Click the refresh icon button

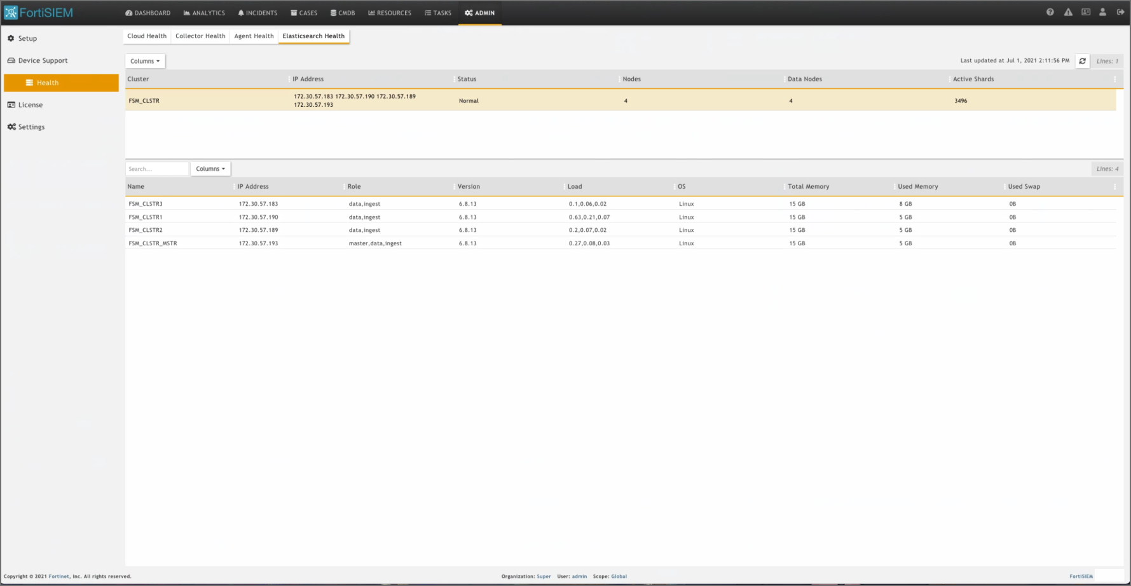coord(1082,61)
